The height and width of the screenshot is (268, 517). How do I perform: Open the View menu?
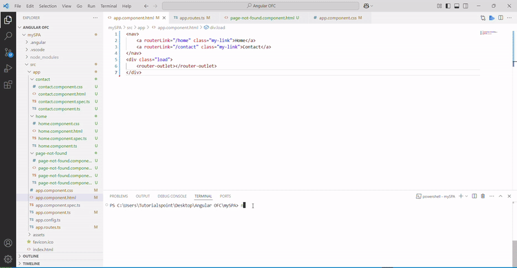click(x=67, y=6)
